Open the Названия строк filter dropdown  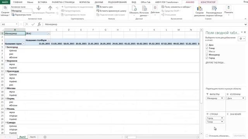24,44
